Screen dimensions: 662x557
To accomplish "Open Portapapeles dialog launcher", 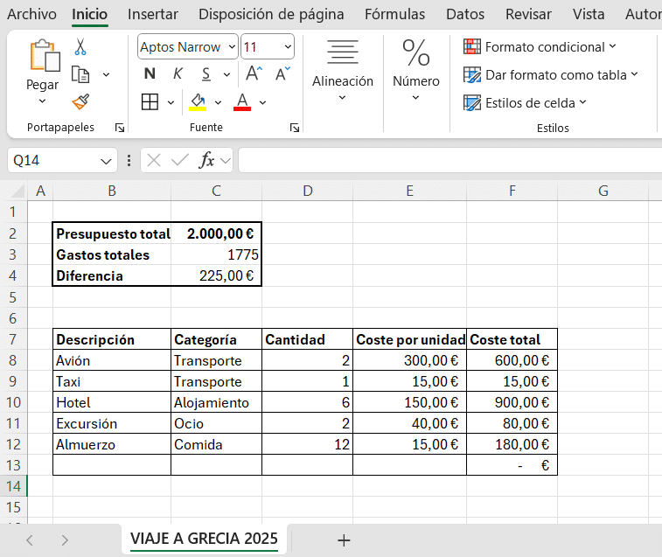I will coord(120,128).
